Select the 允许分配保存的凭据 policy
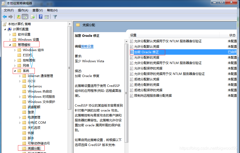The width and height of the screenshot is (240, 153). click(x=148, y=68)
